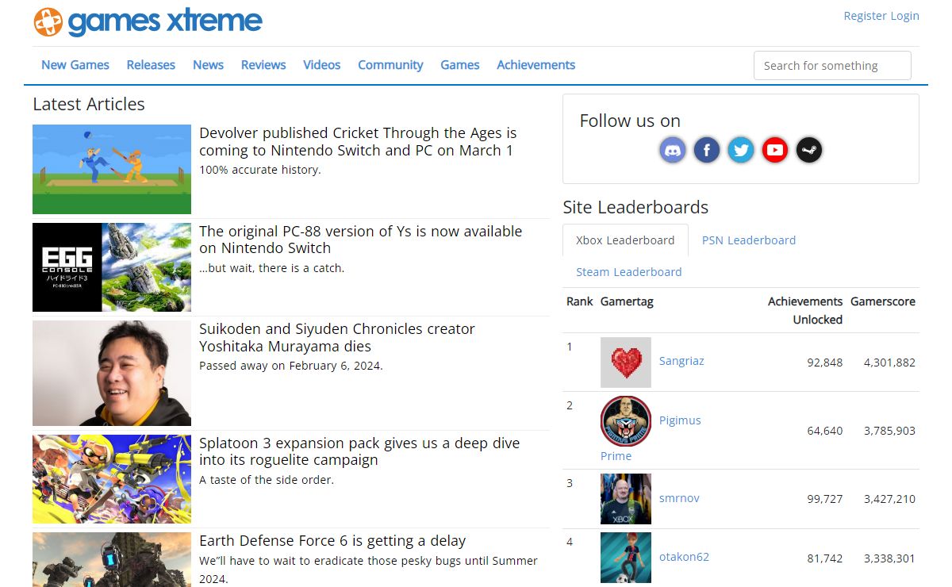Open the Discord social icon
The width and height of the screenshot is (952, 587).
click(x=673, y=150)
